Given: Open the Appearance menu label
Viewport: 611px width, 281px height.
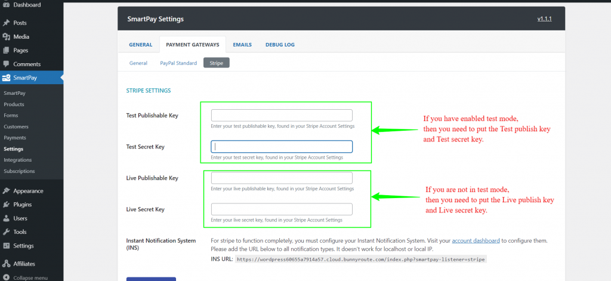Looking at the screenshot, I should click(28, 191).
